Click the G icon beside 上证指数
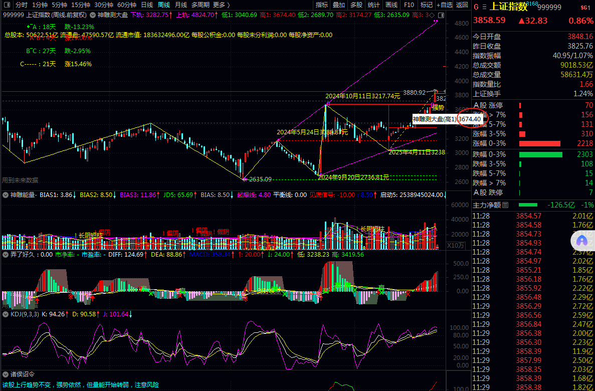 (476, 7)
